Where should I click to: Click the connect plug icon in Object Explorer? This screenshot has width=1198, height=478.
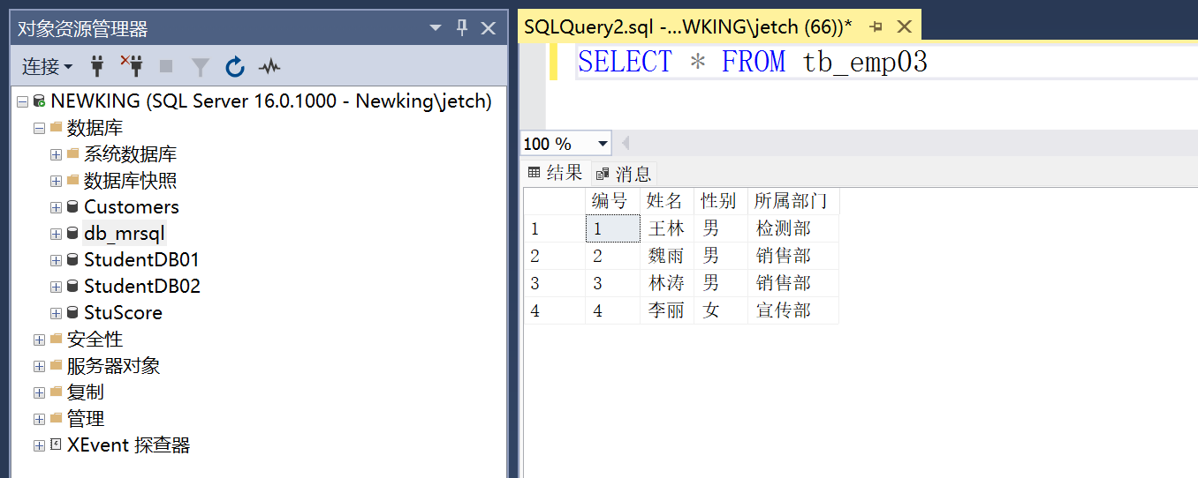98,66
